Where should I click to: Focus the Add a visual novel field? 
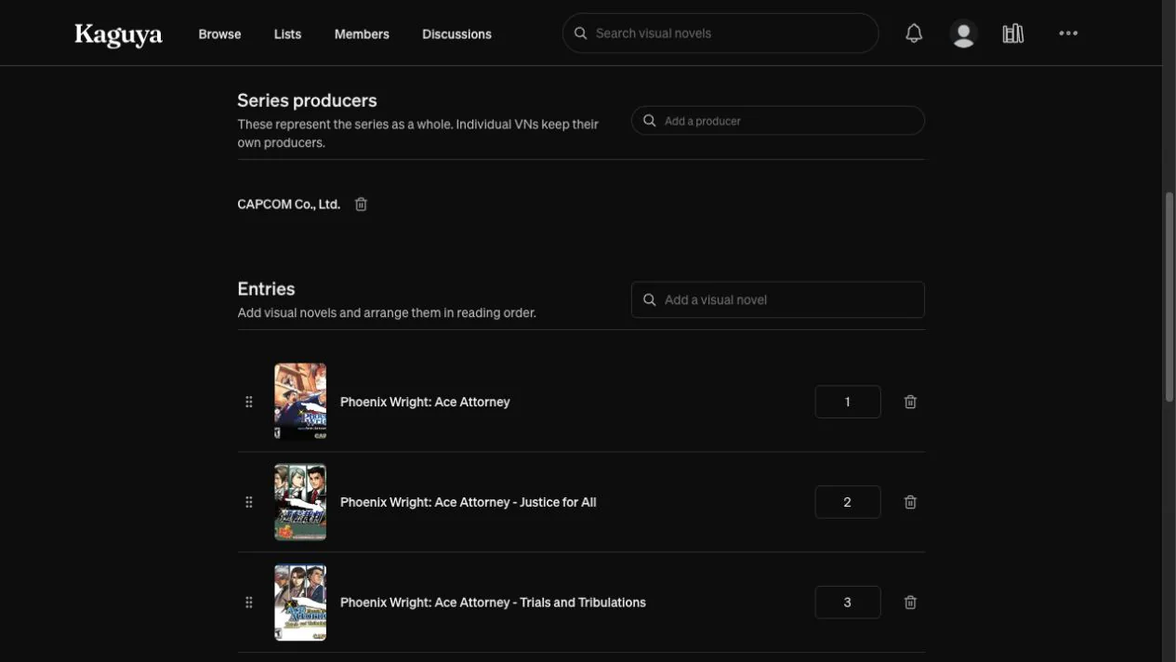(778, 300)
